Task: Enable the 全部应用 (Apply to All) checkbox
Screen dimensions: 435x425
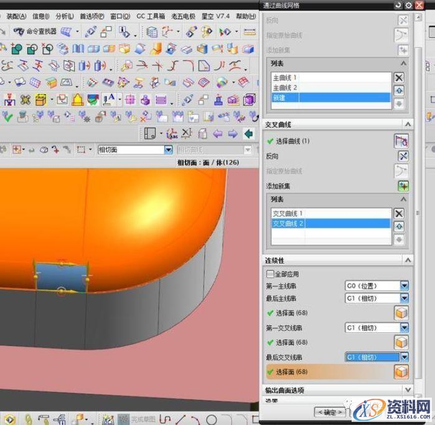Action: (x=269, y=273)
